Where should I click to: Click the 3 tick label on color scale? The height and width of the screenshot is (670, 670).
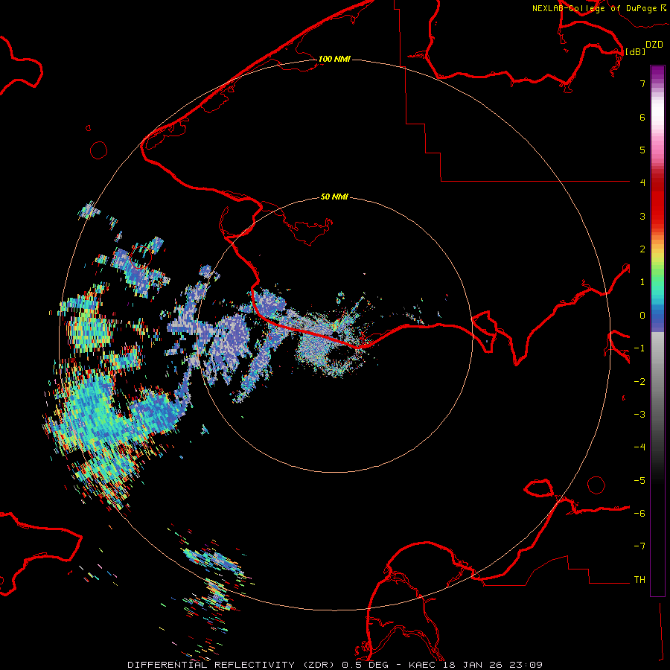[x=642, y=216]
